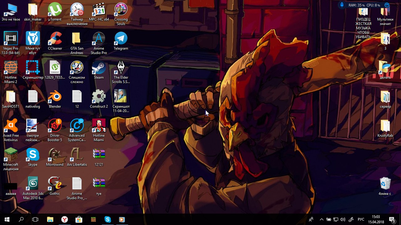The height and width of the screenshot is (225, 401).
Task: Open the network status tray icon
Action: click(x=336, y=219)
